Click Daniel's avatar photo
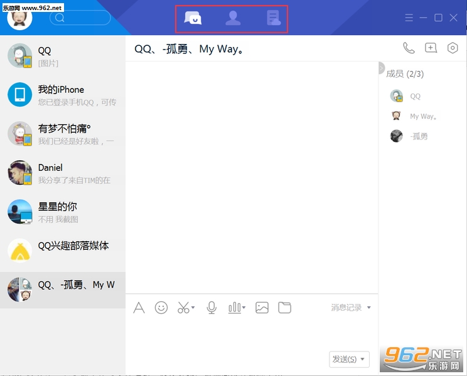467x376 pixels. coord(19,173)
